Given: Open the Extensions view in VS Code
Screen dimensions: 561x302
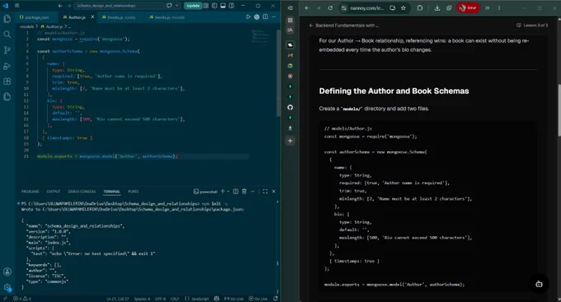Looking at the screenshot, I should tap(7, 82).
